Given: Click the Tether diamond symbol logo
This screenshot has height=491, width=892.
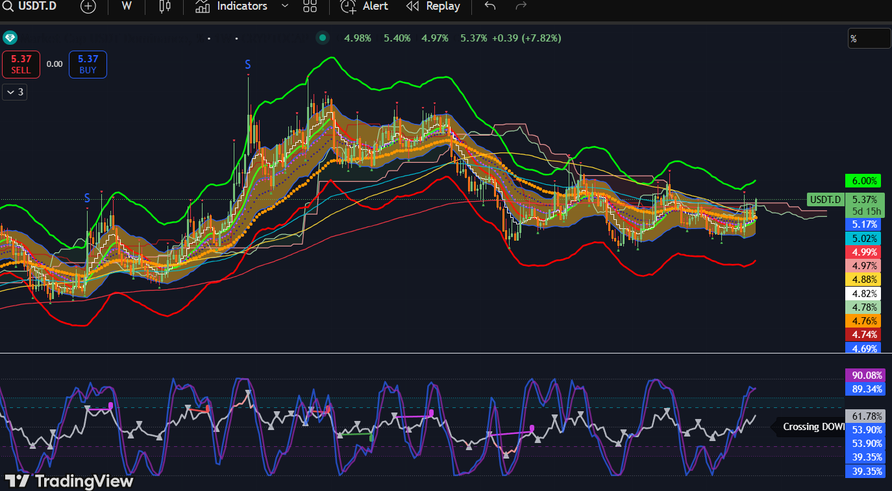Looking at the screenshot, I should (x=10, y=38).
